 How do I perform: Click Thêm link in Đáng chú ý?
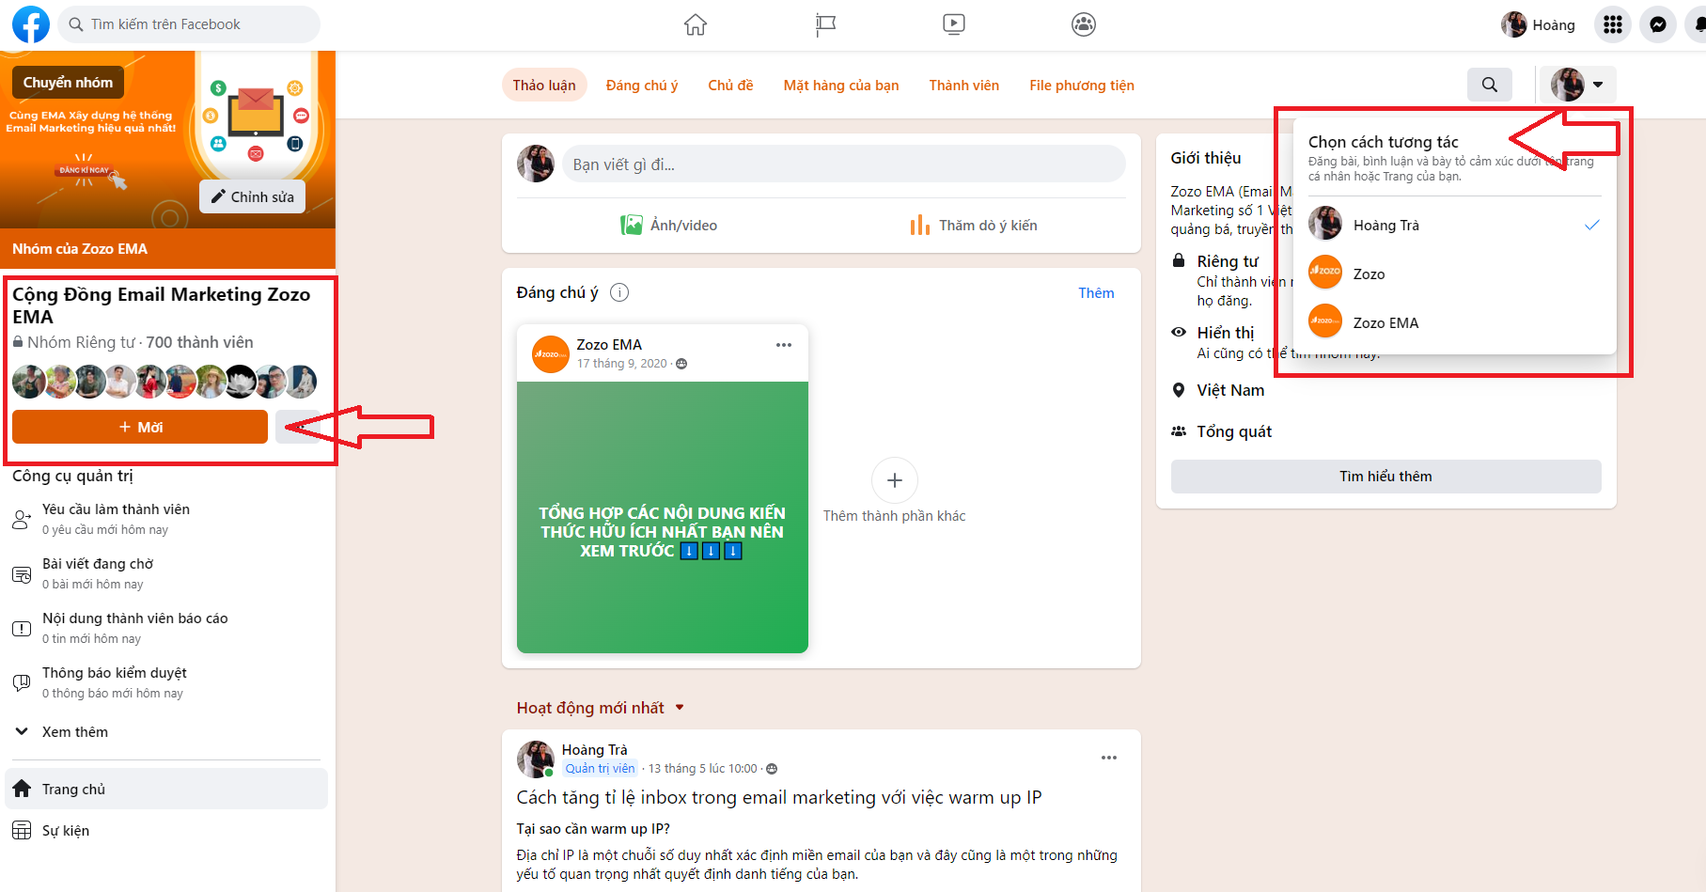pos(1096,292)
